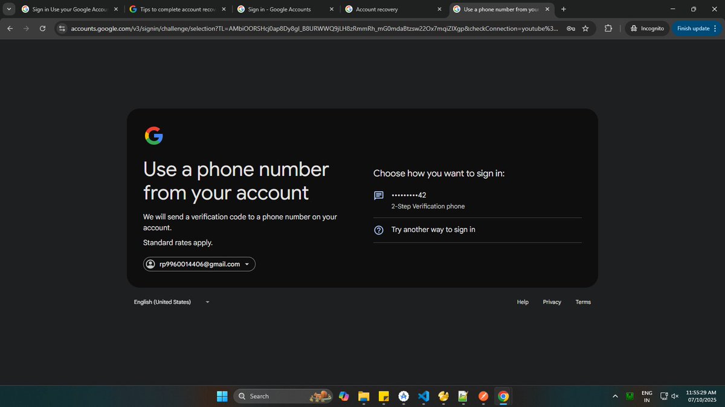Go back to the previous page
Viewport: 725px width, 407px height.
pyautogui.click(x=10, y=28)
